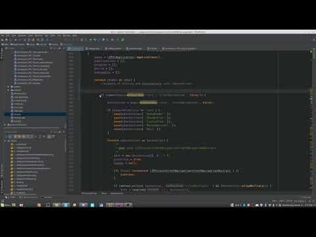Viewport: 316px width, 237px height.
Task: Open the Window menu
Action: click(66, 36)
